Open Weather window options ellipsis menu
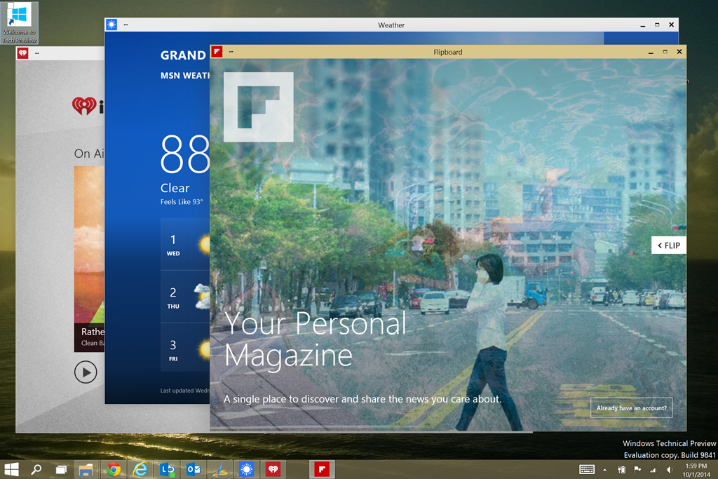Screen dimensions: 718x479 (126, 25)
